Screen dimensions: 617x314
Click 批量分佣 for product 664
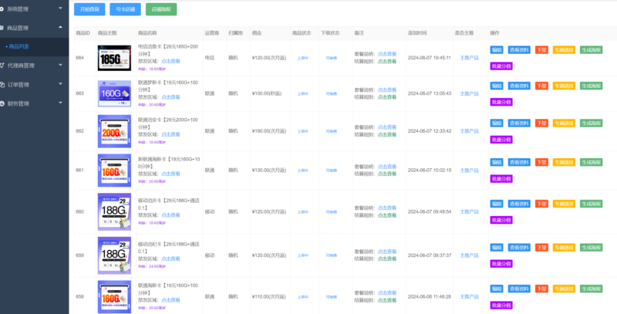(x=501, y=66)
